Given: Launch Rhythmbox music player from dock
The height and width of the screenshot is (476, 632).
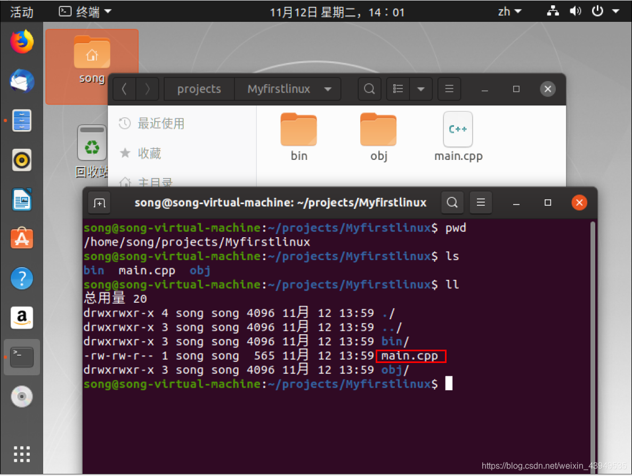Looking at the screenshot, I should [22, 160].
